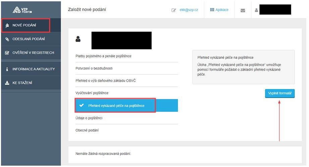Click the info icon beside Informace a aktuality
This screenshot has width=309, height=167.
coord(7,69)
